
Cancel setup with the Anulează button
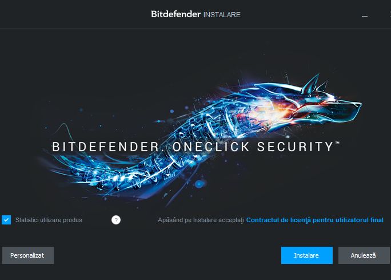(364, 255)
